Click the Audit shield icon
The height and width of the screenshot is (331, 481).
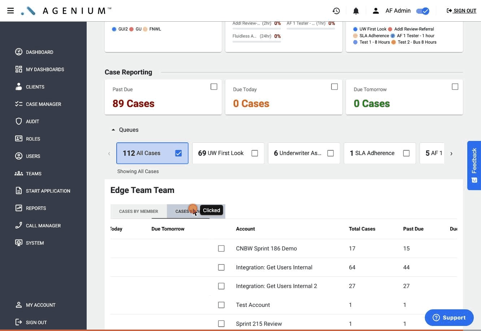coord(19,121)
